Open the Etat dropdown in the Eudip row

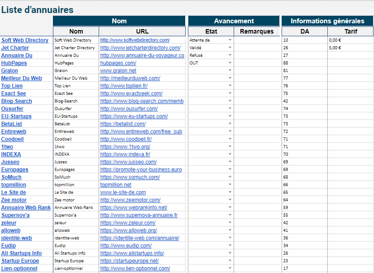(230, 246)
